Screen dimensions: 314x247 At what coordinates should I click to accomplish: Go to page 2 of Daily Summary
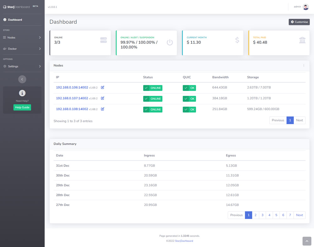point(256,215)
